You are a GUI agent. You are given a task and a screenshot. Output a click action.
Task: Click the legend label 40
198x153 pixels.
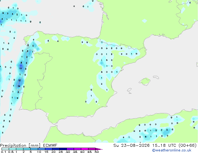coord(82,152)
